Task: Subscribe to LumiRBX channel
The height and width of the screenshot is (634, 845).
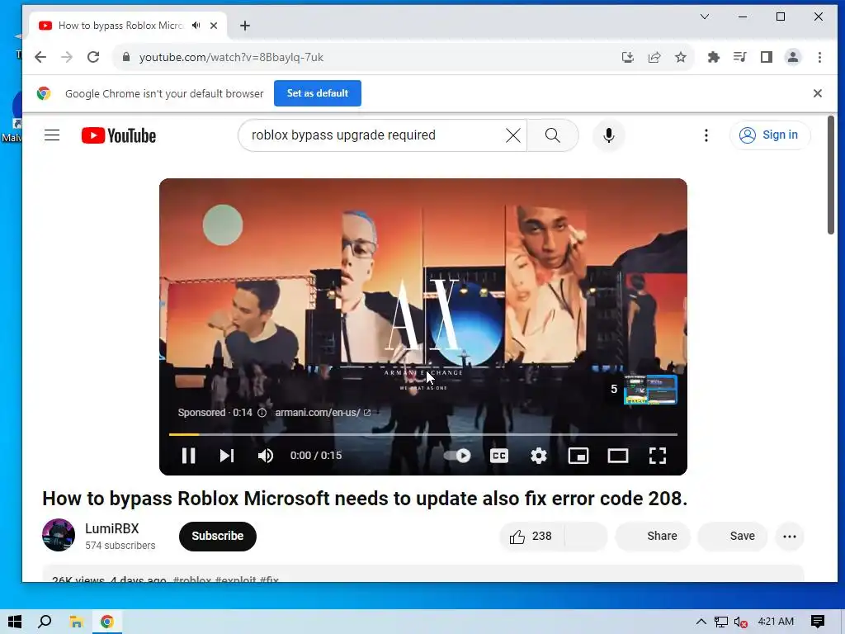Action: point(218,536)
